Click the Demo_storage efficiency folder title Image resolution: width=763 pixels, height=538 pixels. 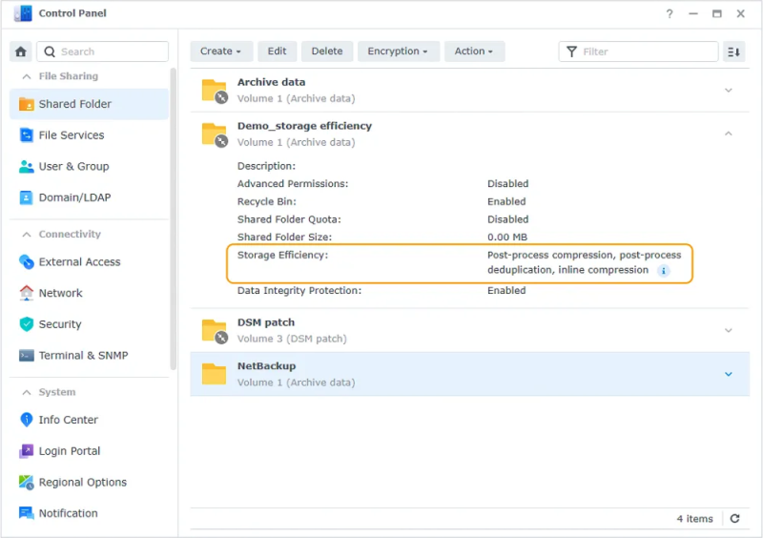point(304,126)
